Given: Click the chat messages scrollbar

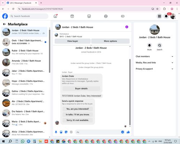Looking at the screenshot, I should point(130,92).
